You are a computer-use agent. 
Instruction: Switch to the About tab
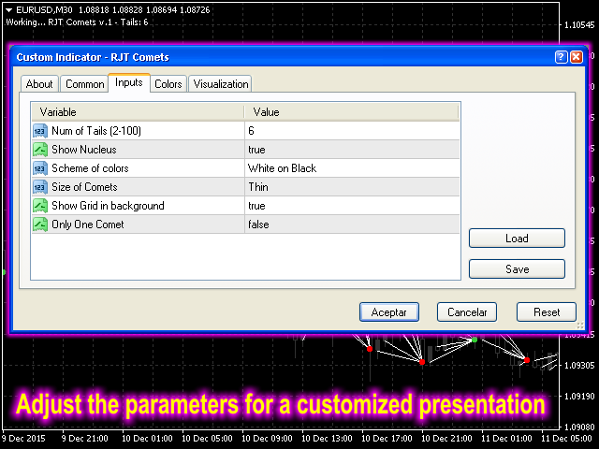pyautogui.click(x=39, y=83)
